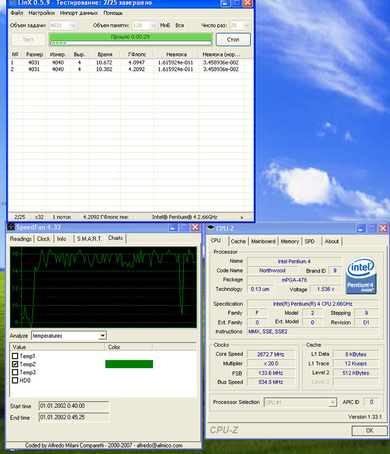Select the 4.2092 GFlops cell in row 2

(136, 69)
